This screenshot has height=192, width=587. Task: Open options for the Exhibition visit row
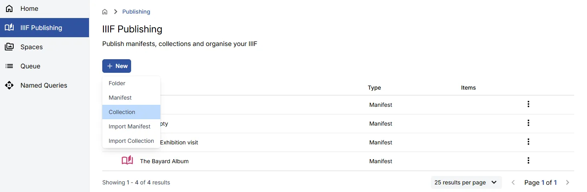click(x=528, y=142)
